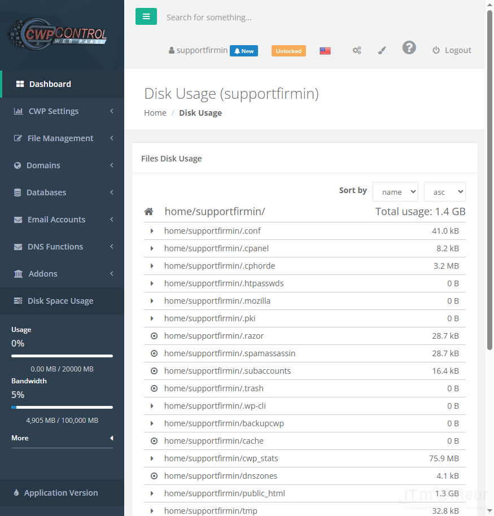Click the Email Accounts envelope icon

coord(18,220)
